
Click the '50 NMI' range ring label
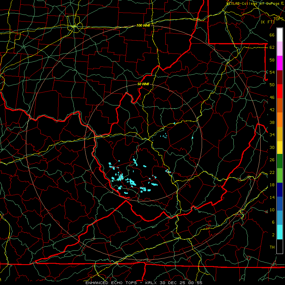coord(143,84)
